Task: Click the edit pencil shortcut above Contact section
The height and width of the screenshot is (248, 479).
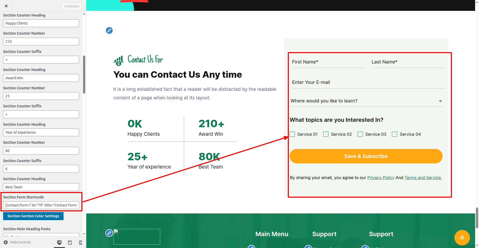Action: (x=109, y=30)
